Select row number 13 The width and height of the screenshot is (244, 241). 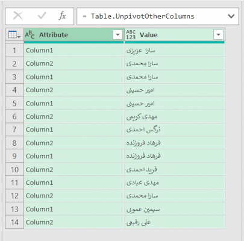click(x=14, y=209)
